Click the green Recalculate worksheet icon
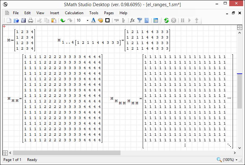Image resolution: width=245 pixels, height=165 pixels. 167,20
